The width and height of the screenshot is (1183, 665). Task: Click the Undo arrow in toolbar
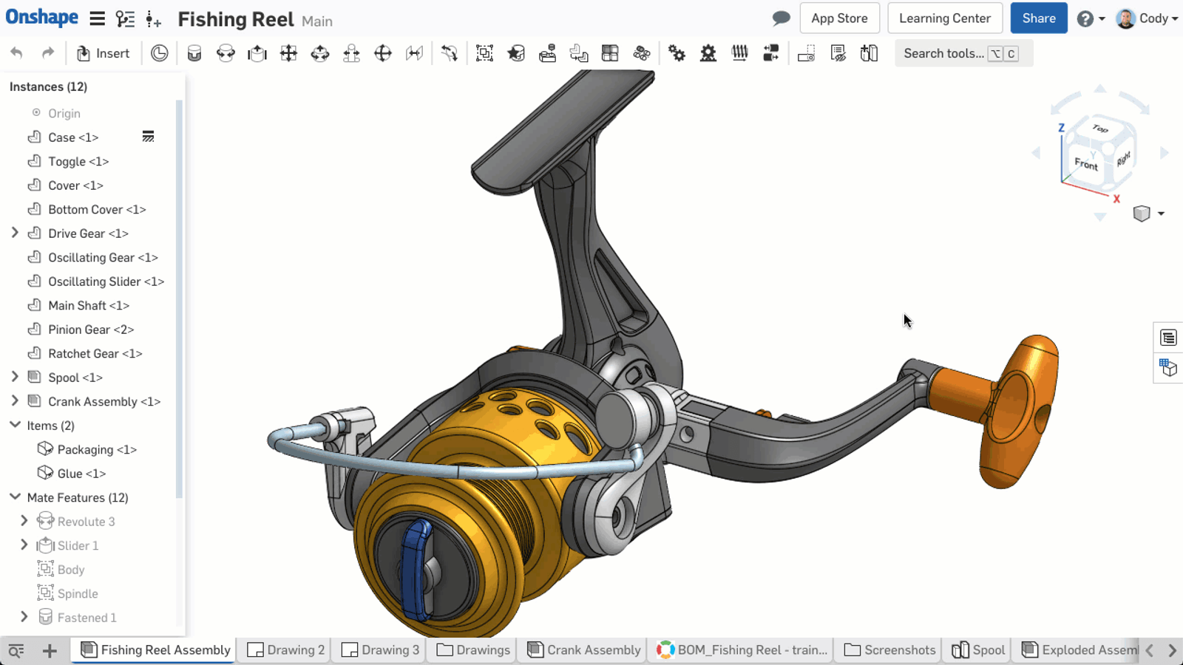point(17,53)
